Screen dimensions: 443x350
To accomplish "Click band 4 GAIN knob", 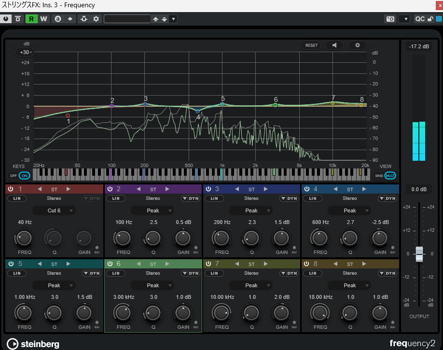I will [380, 238].
